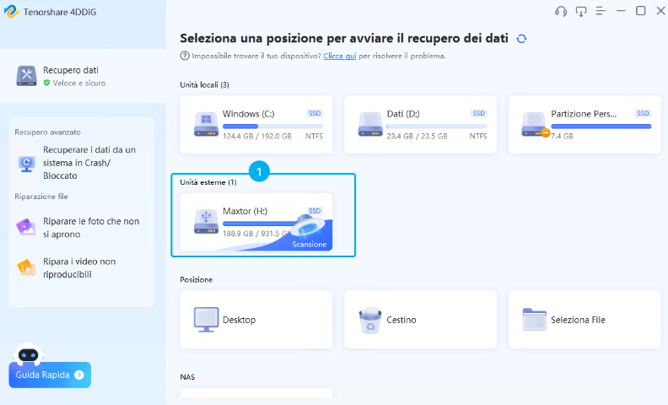
Task: Click the monitor download icon in title bar
Action: [x=580, y=12]
